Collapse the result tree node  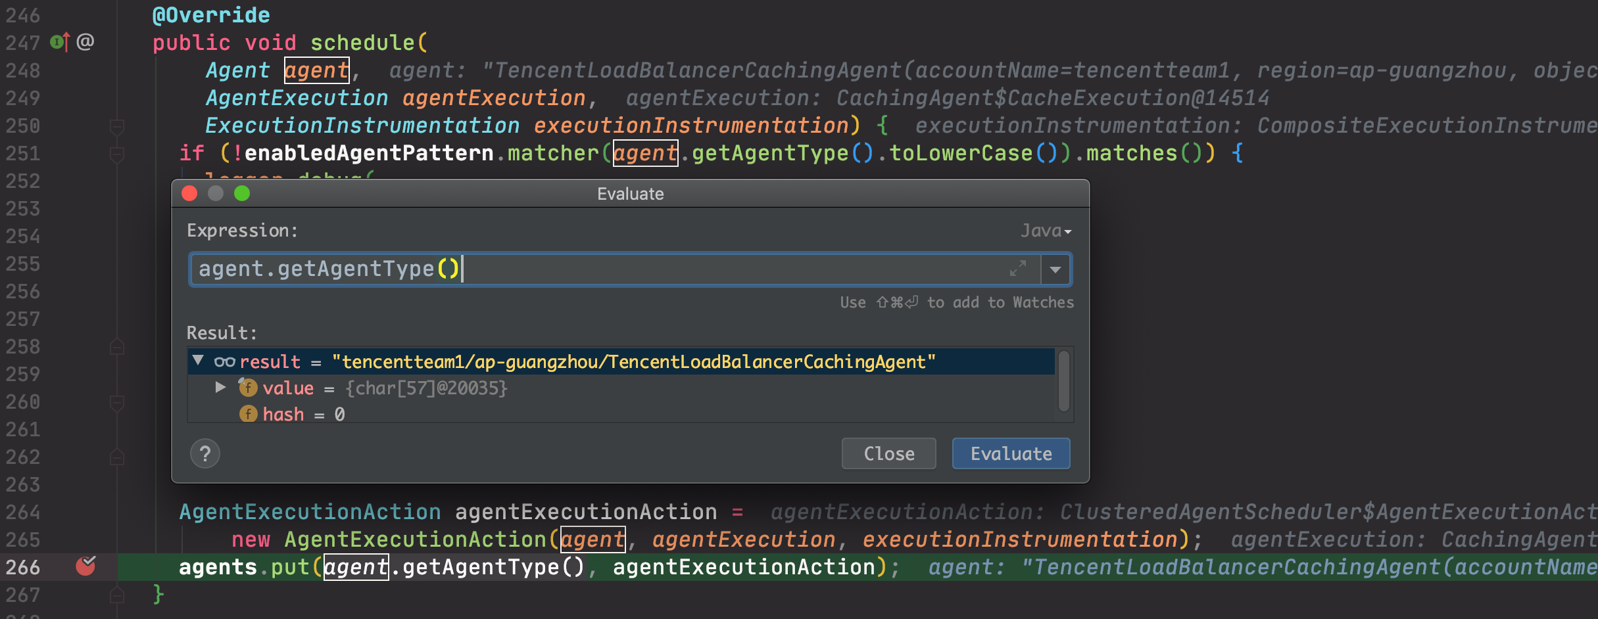pyautogui.click(x=198, y=361)
